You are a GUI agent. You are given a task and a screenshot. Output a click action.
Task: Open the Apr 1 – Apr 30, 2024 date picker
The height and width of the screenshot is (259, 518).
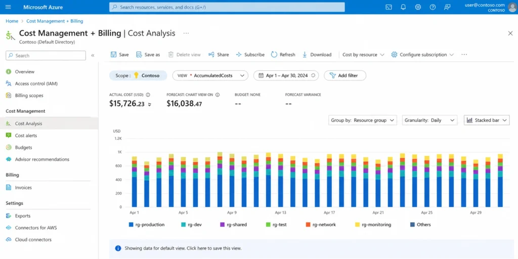coord(286,75)
